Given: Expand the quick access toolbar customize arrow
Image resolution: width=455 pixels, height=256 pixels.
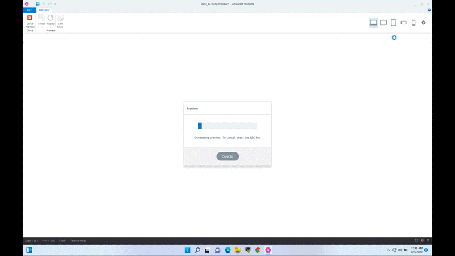Looking at the screenshot, I should pyautogui.click(x=55, y=4).
